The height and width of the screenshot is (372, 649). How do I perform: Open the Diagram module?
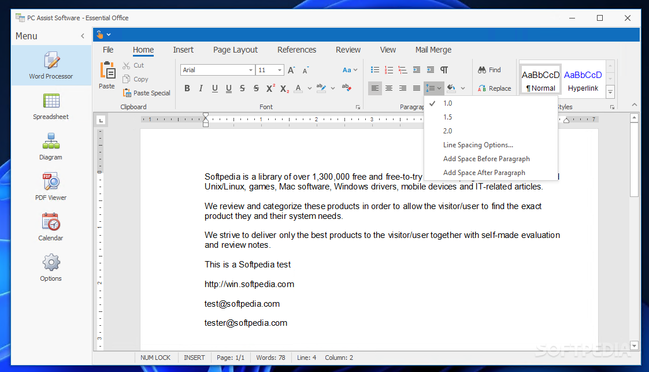tap(51, 147)
